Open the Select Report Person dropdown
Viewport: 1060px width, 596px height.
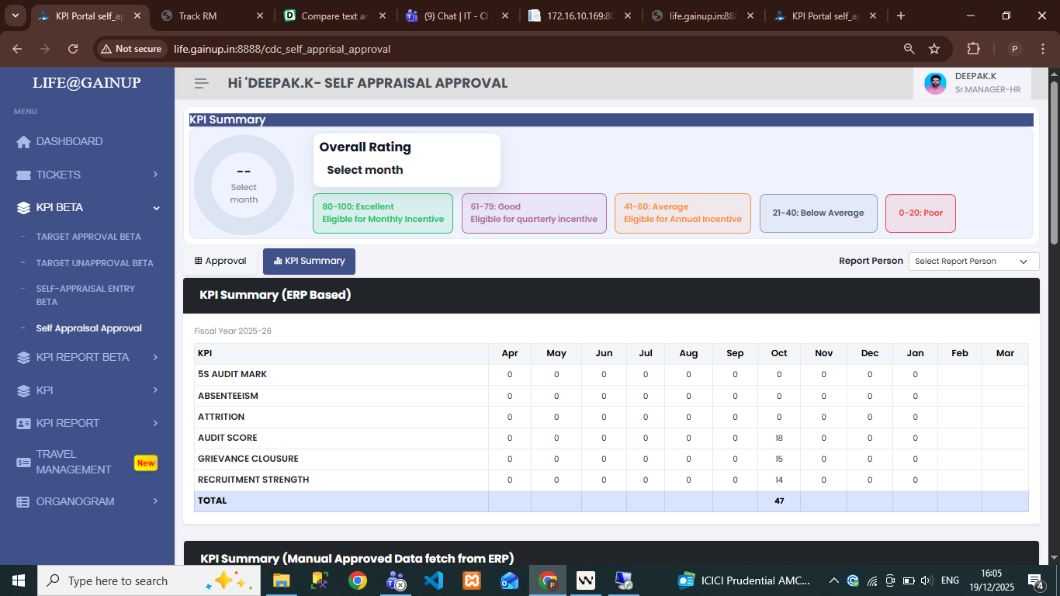coord(973,262)
